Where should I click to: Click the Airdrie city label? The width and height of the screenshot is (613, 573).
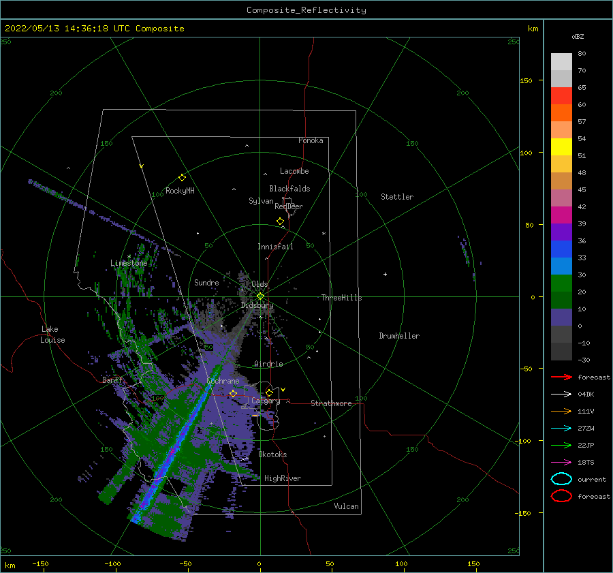268,364
